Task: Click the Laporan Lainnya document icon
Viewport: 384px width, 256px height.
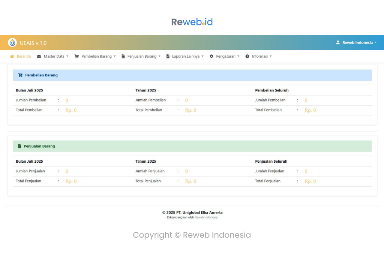Action: coord(168,57)
